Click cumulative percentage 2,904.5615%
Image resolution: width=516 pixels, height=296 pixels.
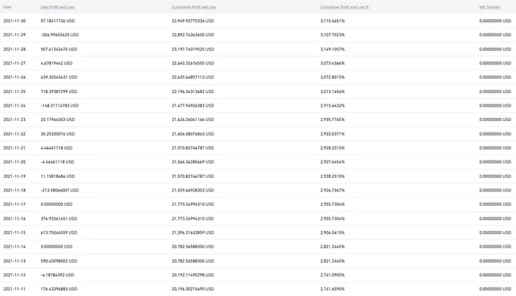[332, 232]
